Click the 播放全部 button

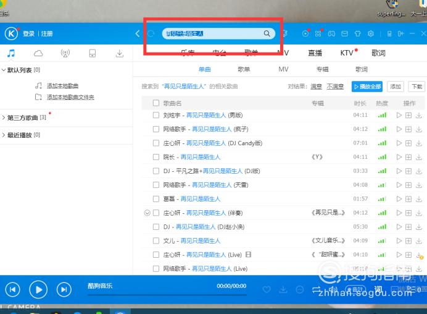(x=367, y=87)
